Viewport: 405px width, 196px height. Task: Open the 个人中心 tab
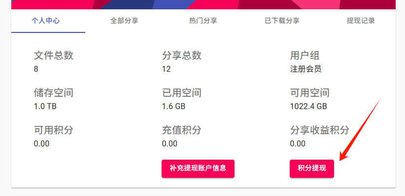point(46,21)
